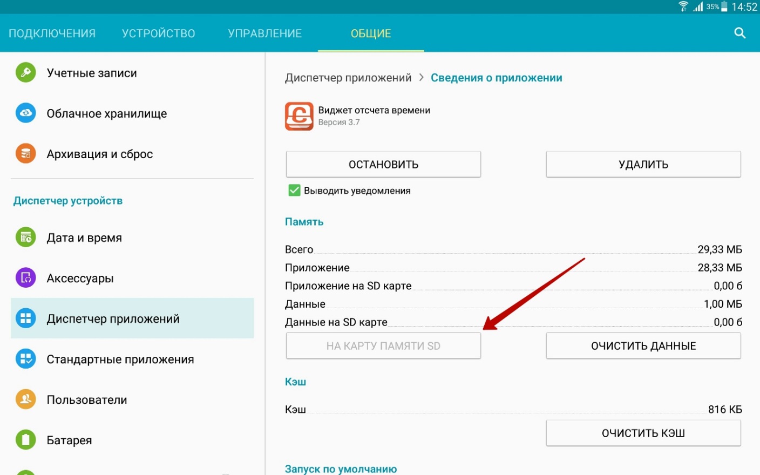The width and height of the screenshot is (760, 475).
Task: Tap the cell signal strength status icon
Action: [x=698, y=6]
